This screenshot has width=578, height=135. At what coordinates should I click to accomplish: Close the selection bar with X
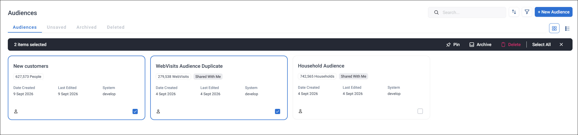(561, 44)
